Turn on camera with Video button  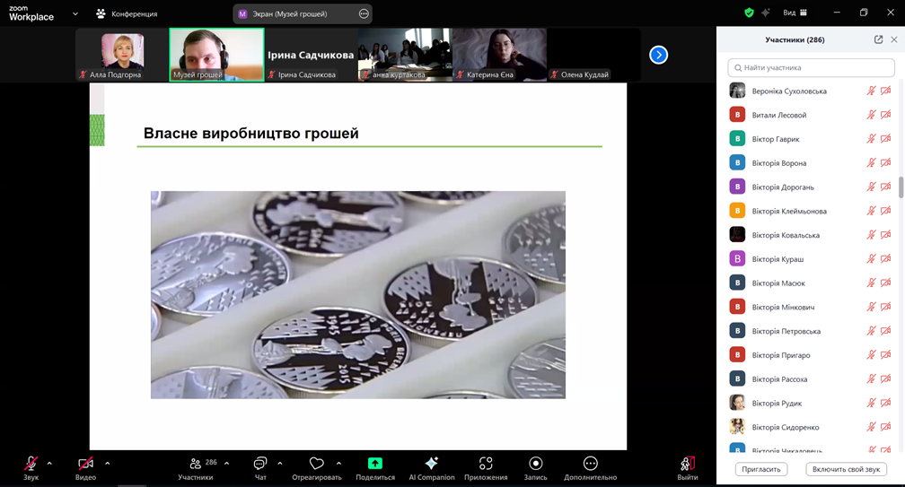coord(85,464)
